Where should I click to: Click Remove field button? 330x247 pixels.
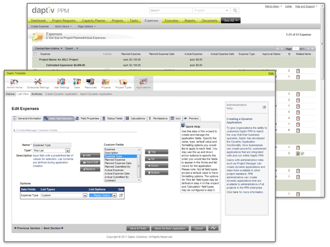90,169
